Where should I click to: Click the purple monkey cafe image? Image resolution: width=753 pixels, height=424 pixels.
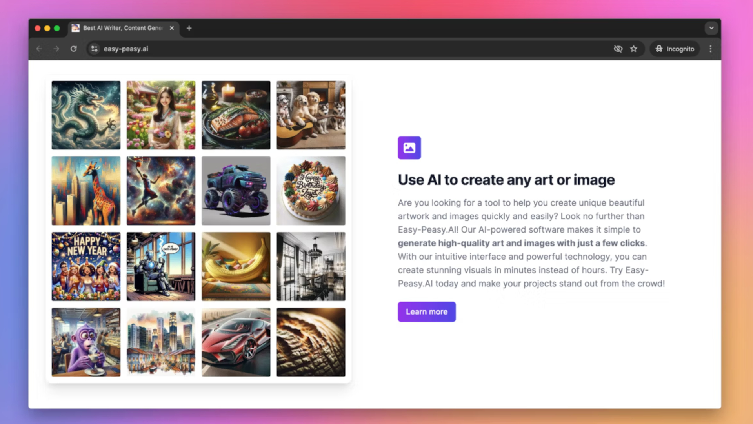tap(86, 342)
